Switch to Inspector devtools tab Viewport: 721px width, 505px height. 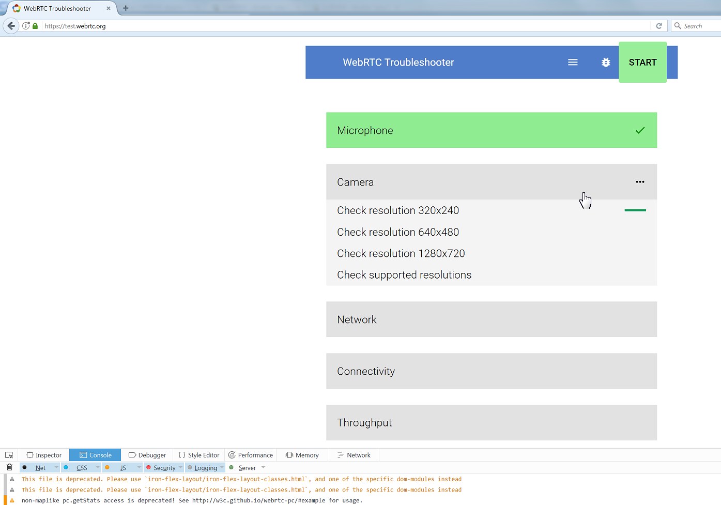(44, 455)
